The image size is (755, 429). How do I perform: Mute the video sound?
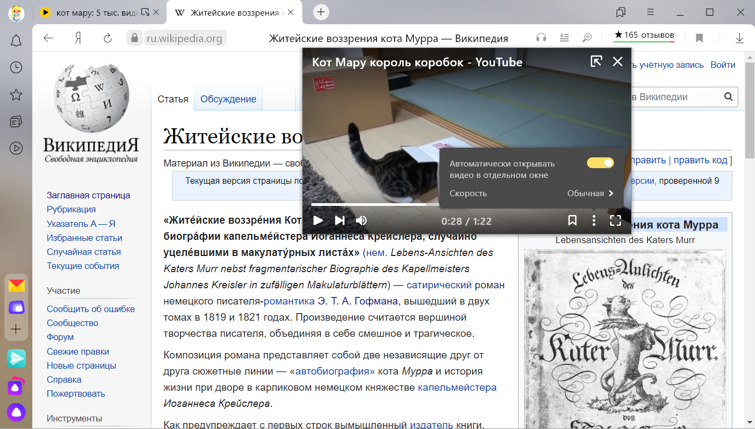coord(362,220)
